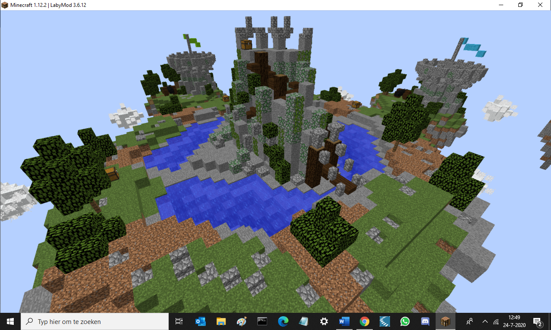Open Task View in the taskbar
The width and height of the screenshot is (551, 330).
coord(179,321)
